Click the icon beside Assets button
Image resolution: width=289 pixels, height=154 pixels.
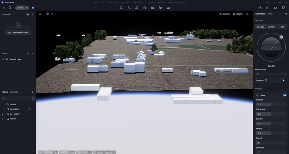point(27,8)
